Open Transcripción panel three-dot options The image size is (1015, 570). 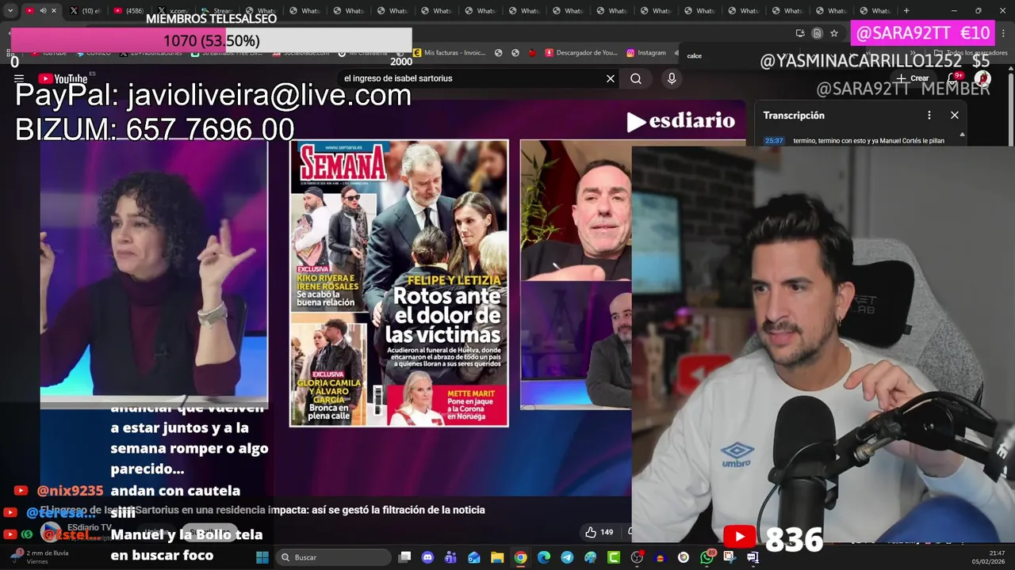[929, 115]
